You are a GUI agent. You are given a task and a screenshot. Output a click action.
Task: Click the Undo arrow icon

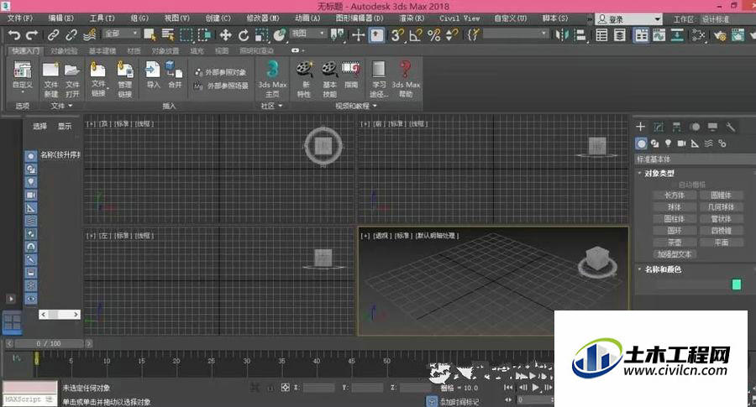[14, 35]
